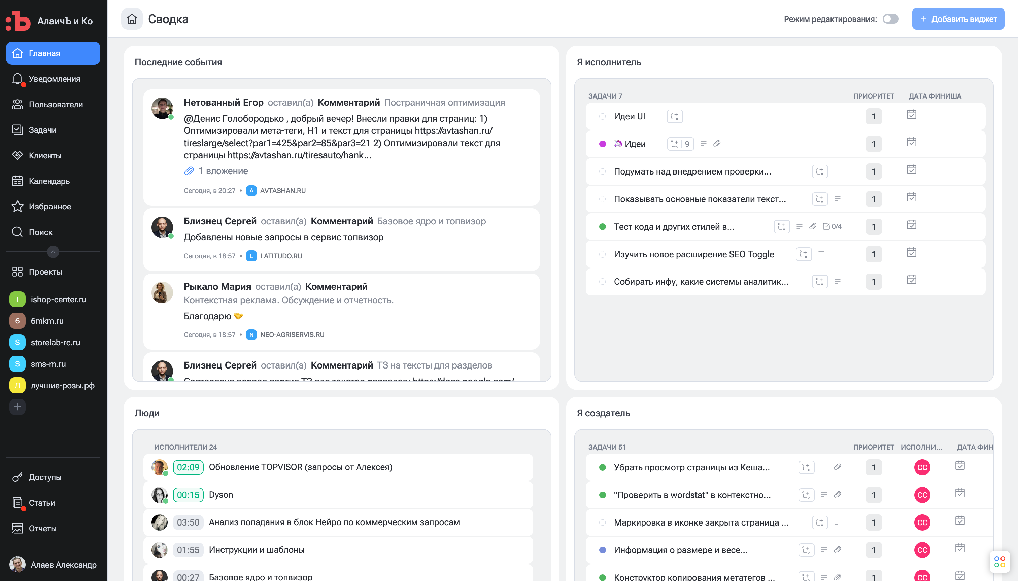Click the Добавить виджет button
Image resolution: width=1018 pixels, height=581 pixels.
(x=958, y=19)
